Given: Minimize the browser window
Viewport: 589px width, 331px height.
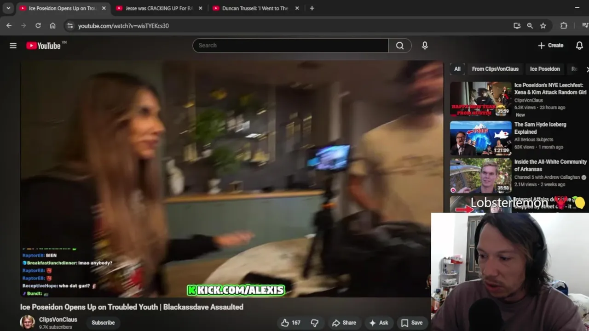Looking at the screenshot, I should coord(577,8).
